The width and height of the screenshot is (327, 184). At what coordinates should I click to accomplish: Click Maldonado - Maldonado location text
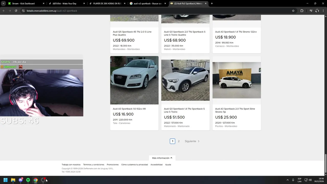click(177, 126)
